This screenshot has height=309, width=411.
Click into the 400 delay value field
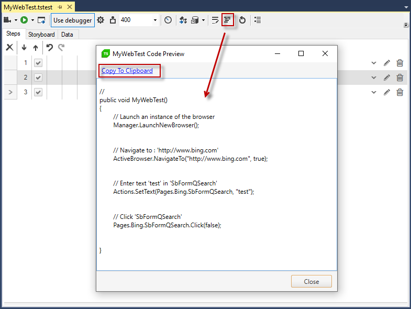[136, 20]
